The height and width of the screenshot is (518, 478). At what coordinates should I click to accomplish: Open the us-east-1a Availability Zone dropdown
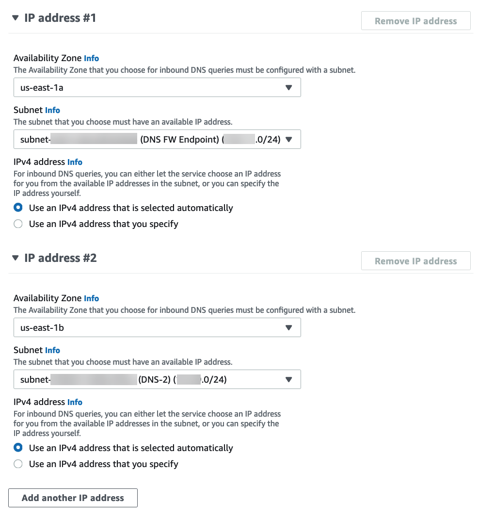(x=157, y=88)
